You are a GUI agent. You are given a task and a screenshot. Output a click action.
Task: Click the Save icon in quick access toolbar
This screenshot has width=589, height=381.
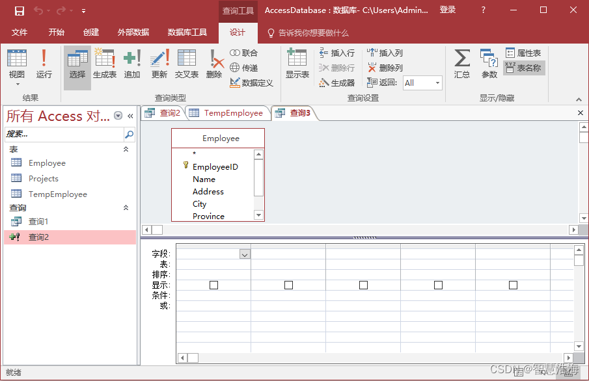click(x=19, y=11)
